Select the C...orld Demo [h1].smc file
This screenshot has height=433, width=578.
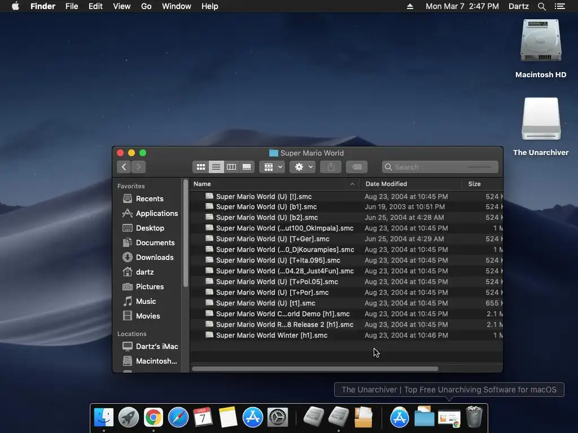point(347,313)
